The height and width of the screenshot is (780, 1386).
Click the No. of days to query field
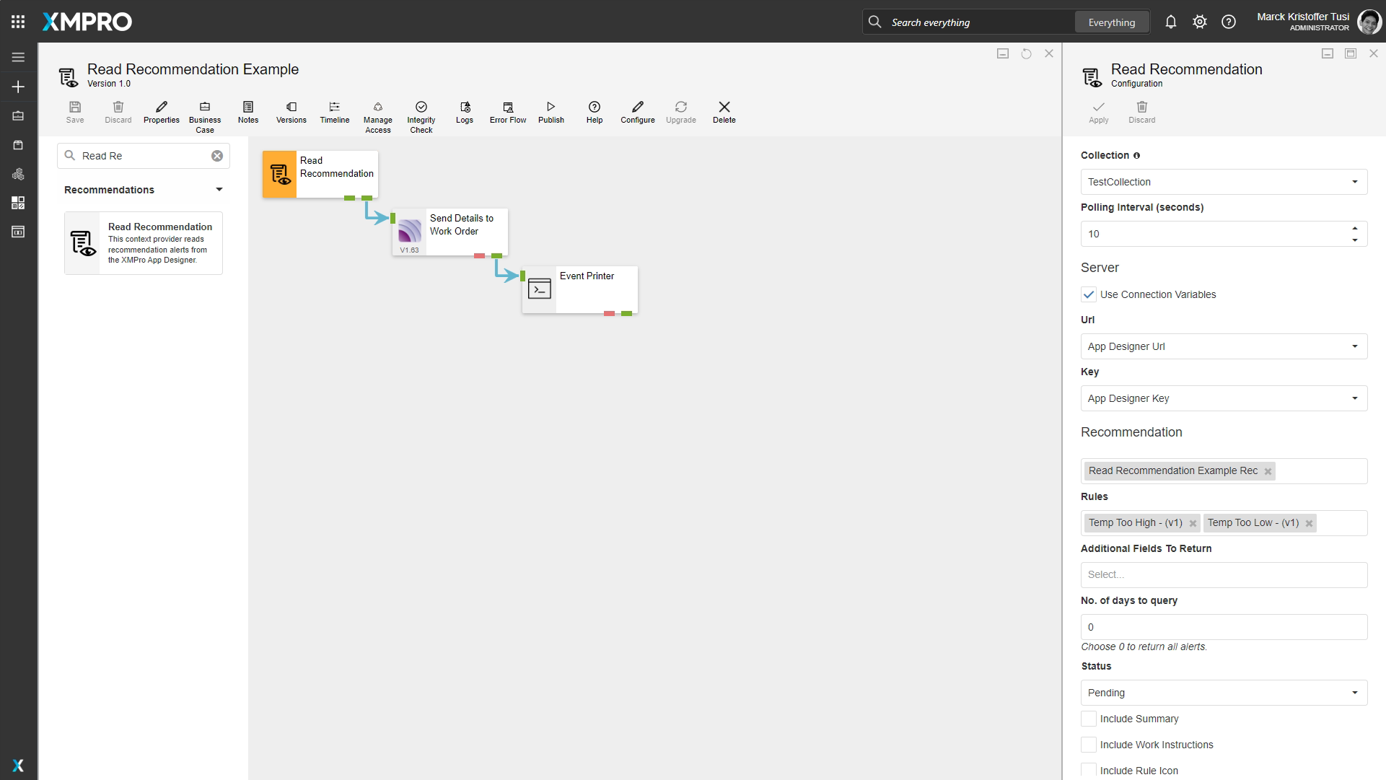click(1224, 627)
